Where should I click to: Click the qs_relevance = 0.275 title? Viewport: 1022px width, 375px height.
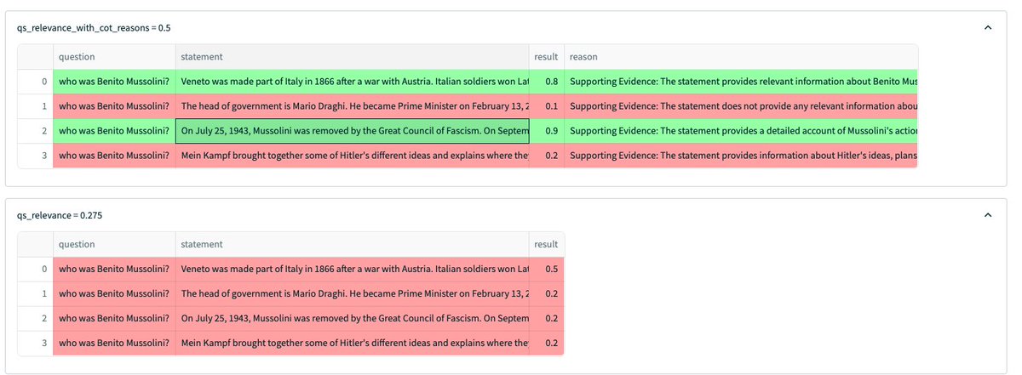(60, 216)
